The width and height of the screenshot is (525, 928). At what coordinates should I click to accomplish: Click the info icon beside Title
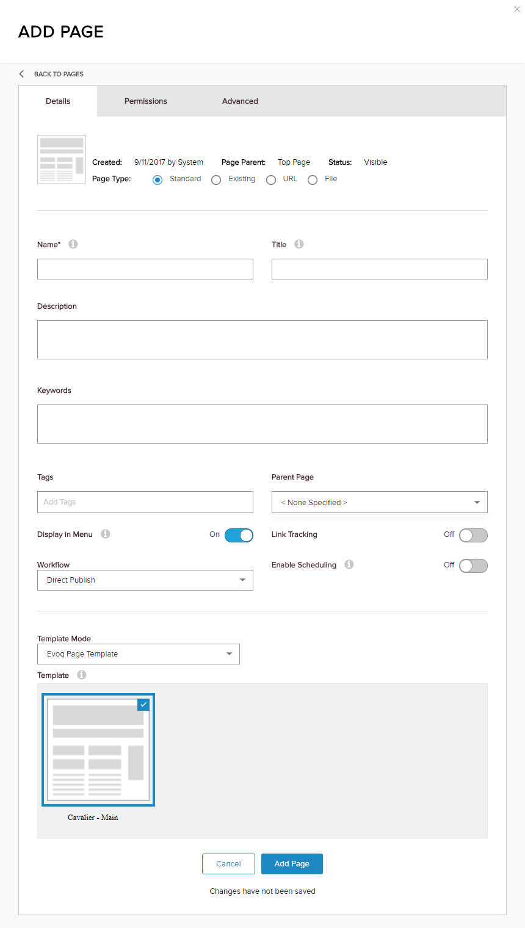tap(299, 244)
